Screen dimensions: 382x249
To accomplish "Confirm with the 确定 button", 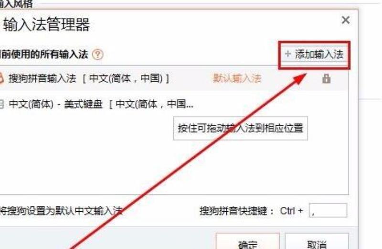I will [x=247, y=242].
